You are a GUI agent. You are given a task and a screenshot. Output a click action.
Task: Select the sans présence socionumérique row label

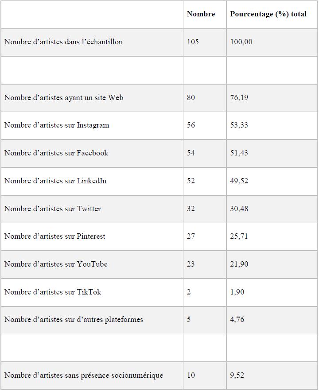tap(84, 376)
